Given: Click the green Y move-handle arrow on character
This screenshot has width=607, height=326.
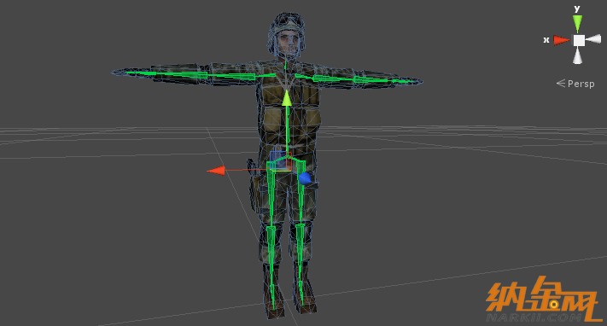Looking at the screenshot, I should 287,98.
